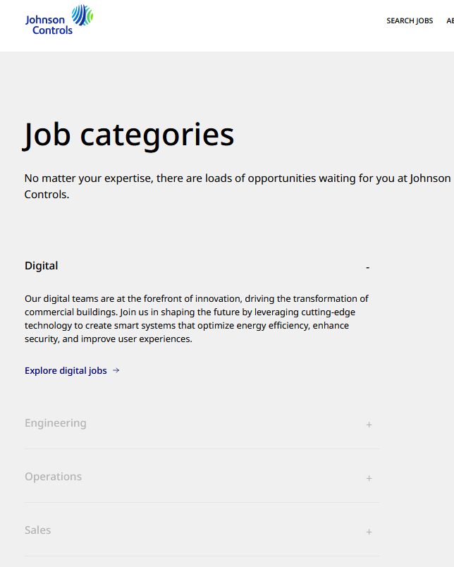Image resolution: width=454 pixels, height=567 pixels.
Task: Open SEARCH JOBS in the navigation bar
Action: 410,20
